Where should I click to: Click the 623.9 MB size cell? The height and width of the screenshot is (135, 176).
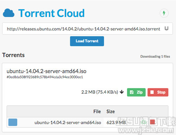point(116,123)
